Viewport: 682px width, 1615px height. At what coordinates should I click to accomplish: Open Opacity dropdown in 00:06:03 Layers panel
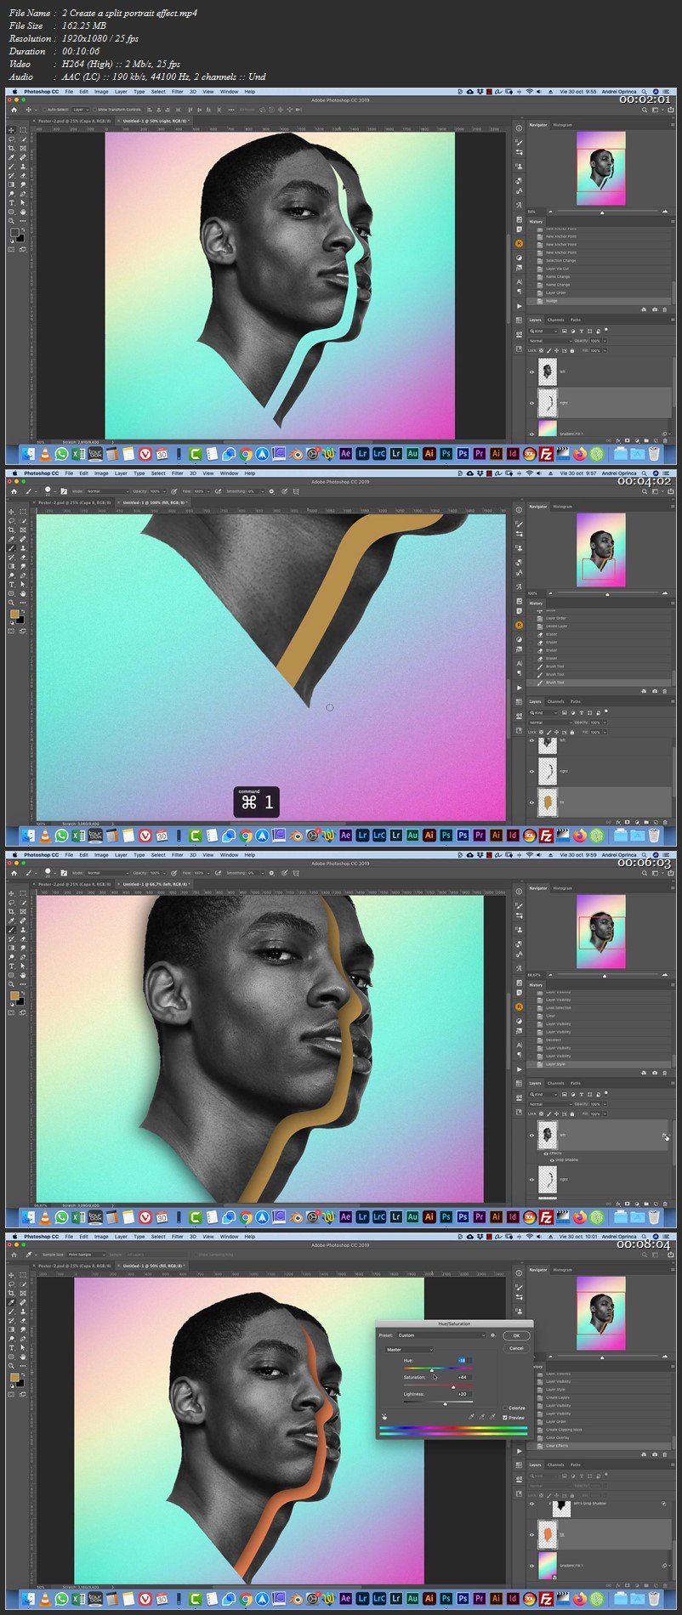pos(605,1104)
